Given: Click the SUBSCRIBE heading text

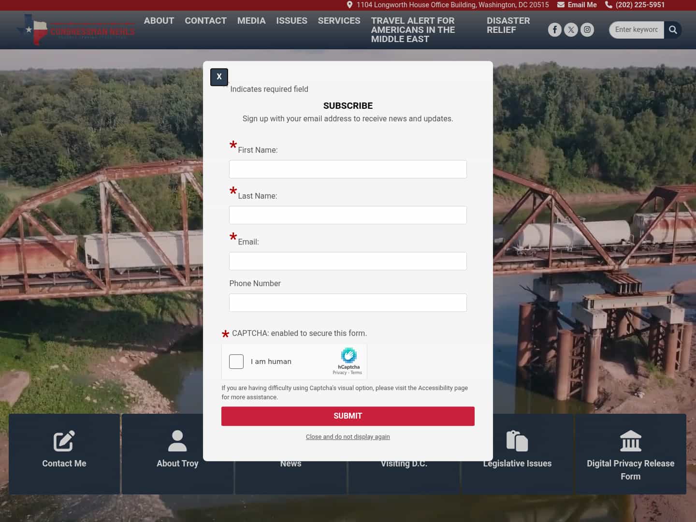Looking at the screenshot, I should pyautogui.click(x=348, y=106).
